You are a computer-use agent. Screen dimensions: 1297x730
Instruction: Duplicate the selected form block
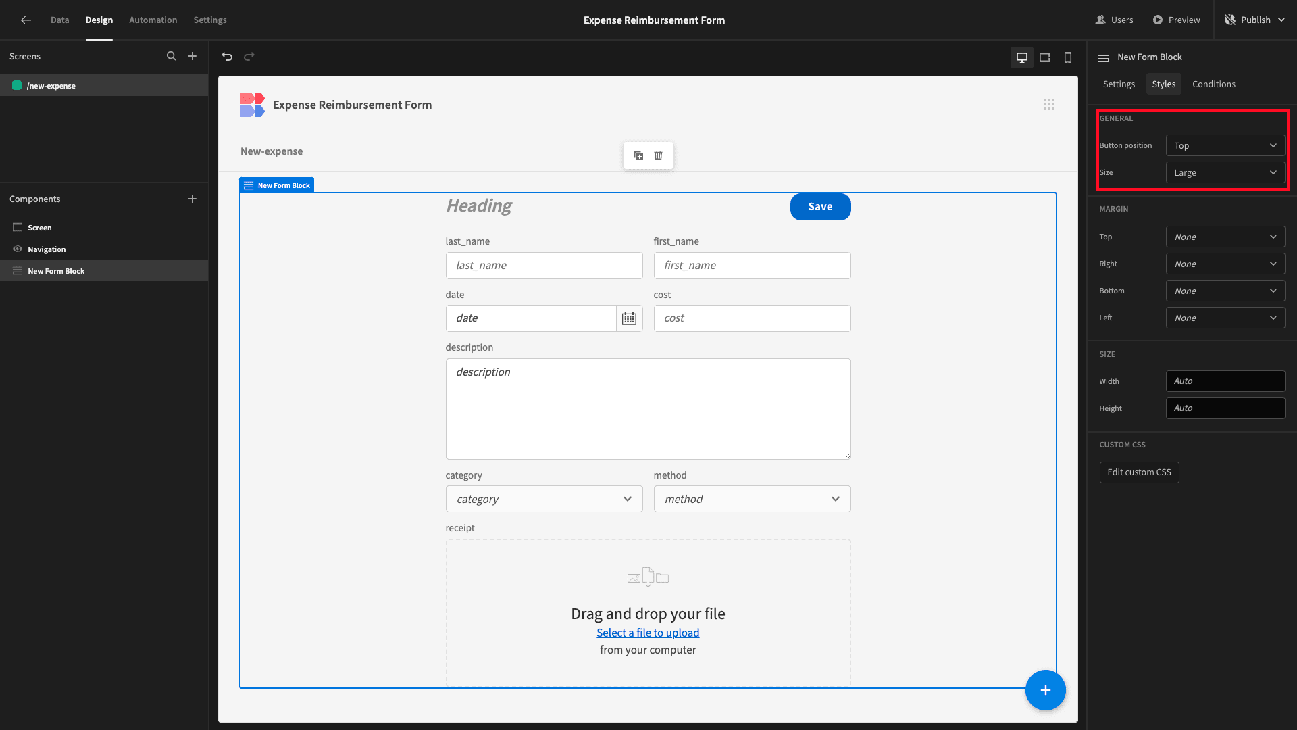(x=638, y=155)
